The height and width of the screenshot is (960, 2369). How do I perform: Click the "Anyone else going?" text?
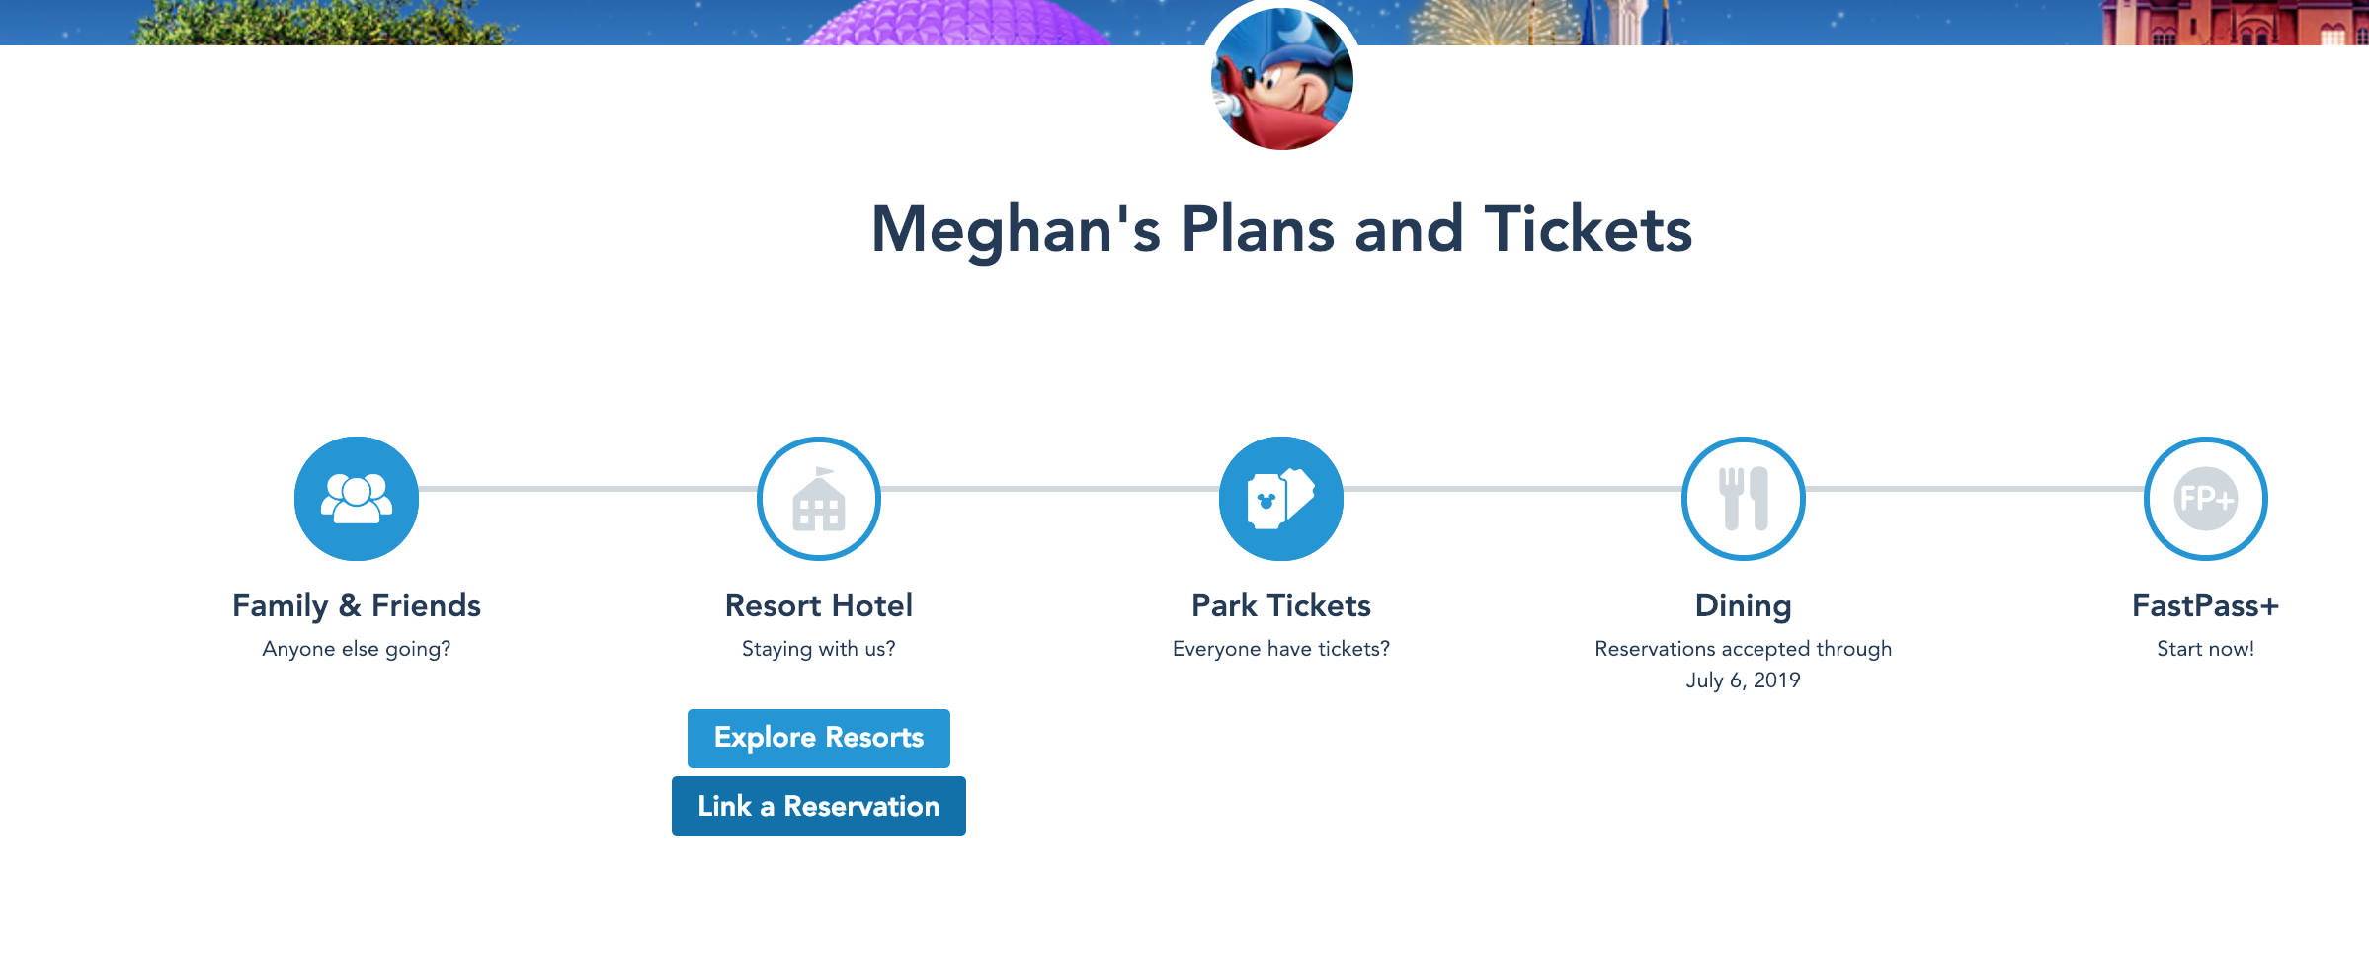coord(356,649)
